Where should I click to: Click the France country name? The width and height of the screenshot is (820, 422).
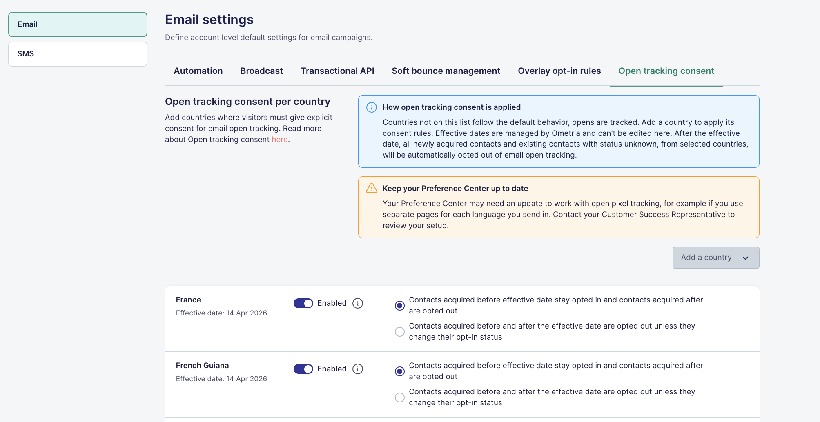[x=188, y=300]
